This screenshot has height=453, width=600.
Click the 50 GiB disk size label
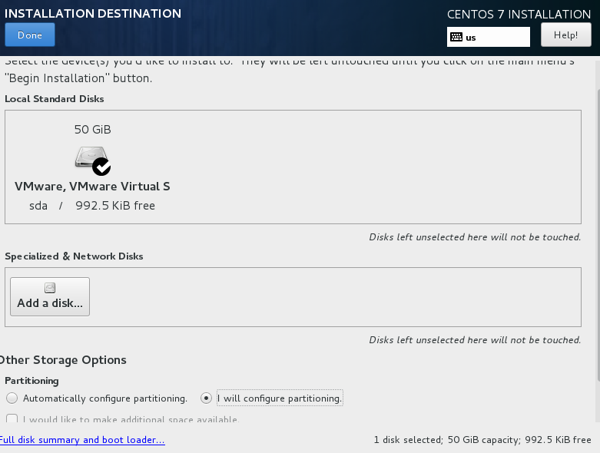point(92,129)
